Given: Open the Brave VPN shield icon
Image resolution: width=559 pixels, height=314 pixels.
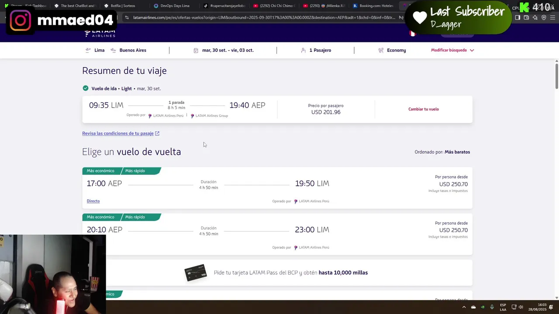Looking at the screenshot, I should 544,17.
